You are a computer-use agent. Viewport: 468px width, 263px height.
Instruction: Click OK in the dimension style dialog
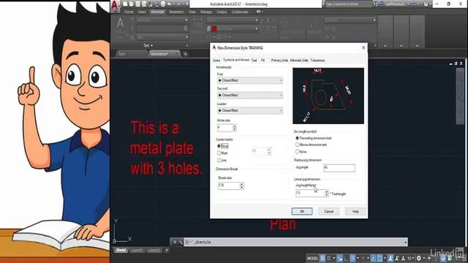[302, 211]
